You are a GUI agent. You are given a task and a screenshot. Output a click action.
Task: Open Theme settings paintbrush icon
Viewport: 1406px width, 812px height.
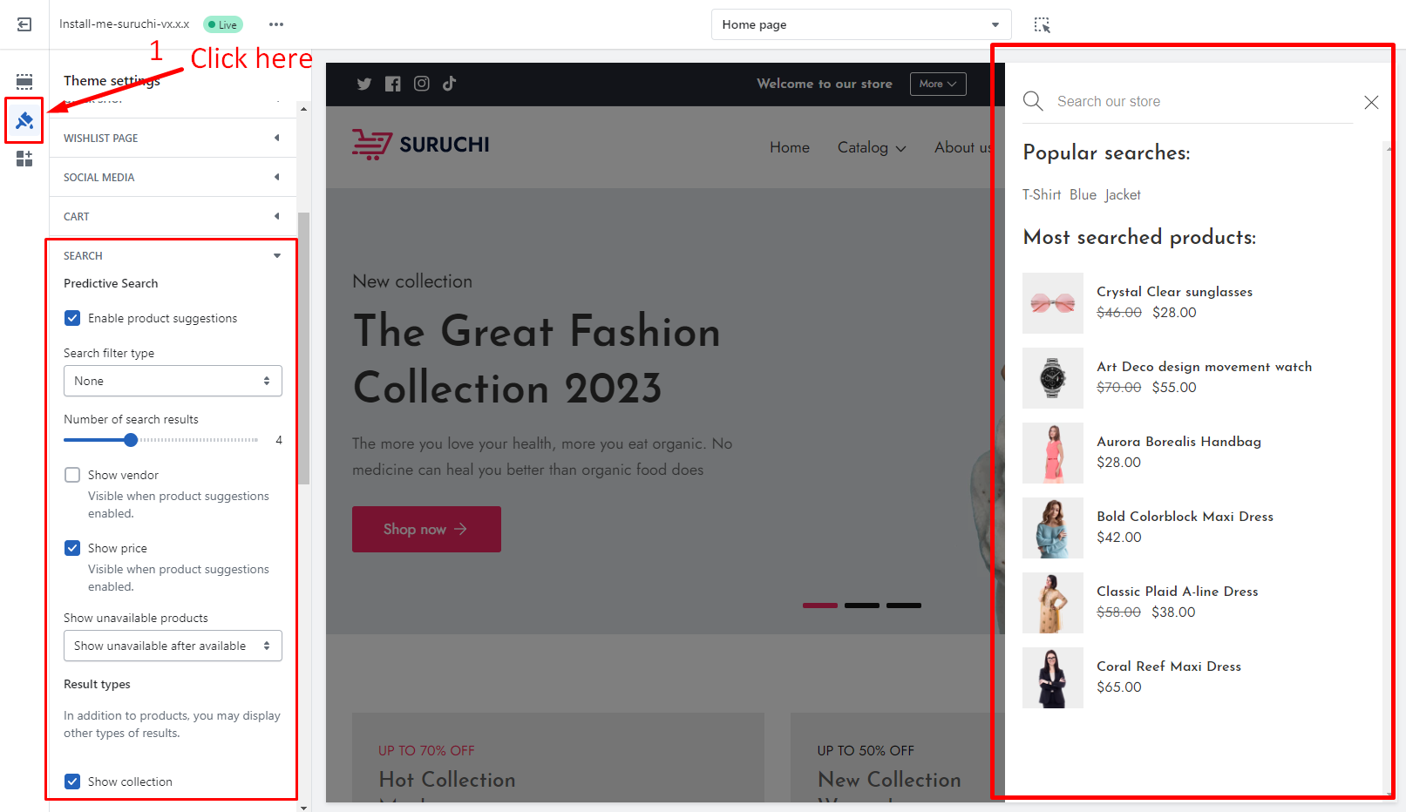pos(24,120)
